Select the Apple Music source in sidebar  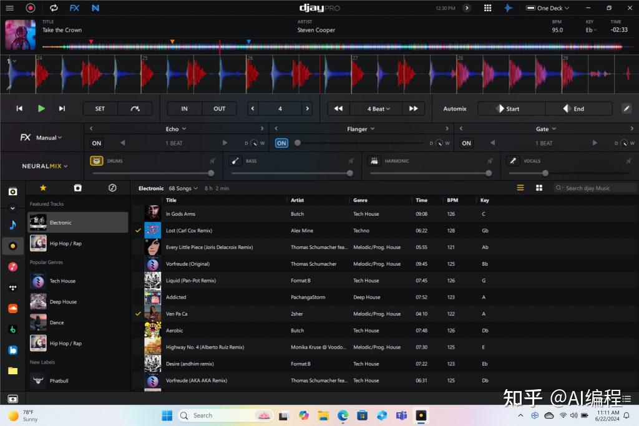tap(12, 267)
